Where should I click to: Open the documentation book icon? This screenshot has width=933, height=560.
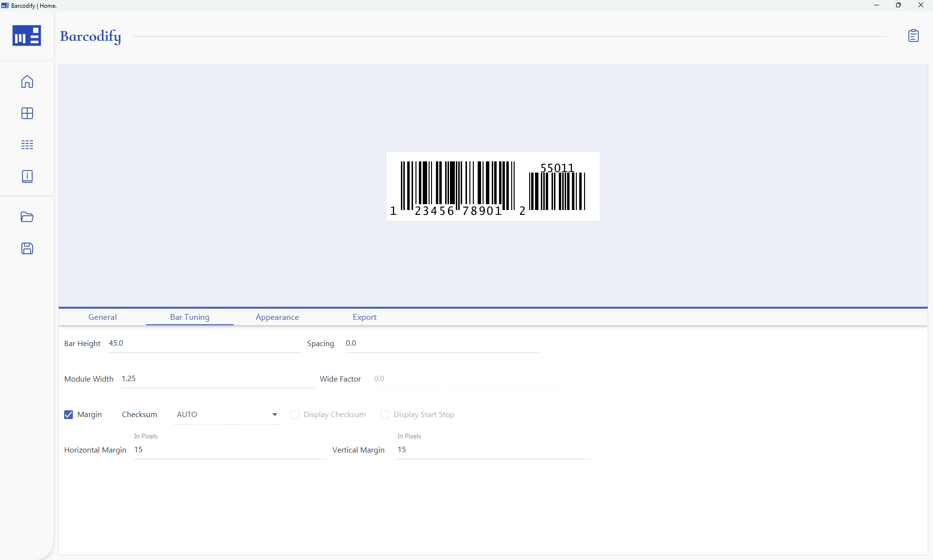click(x=27, y=176)
